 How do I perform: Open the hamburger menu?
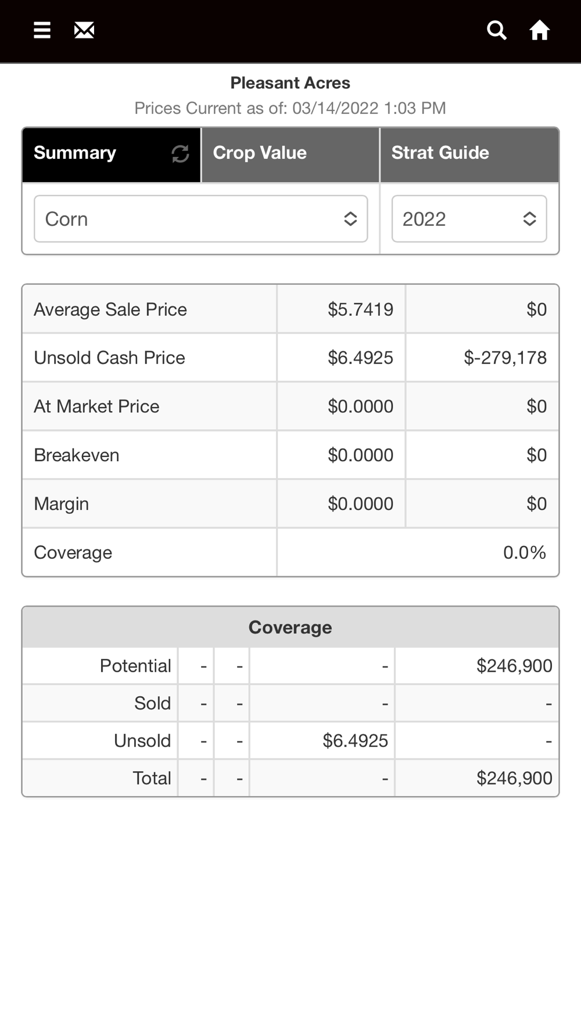[42, 30]
